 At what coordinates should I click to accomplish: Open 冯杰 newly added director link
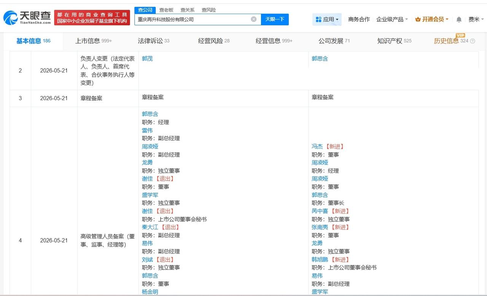[x=317, y=146]
